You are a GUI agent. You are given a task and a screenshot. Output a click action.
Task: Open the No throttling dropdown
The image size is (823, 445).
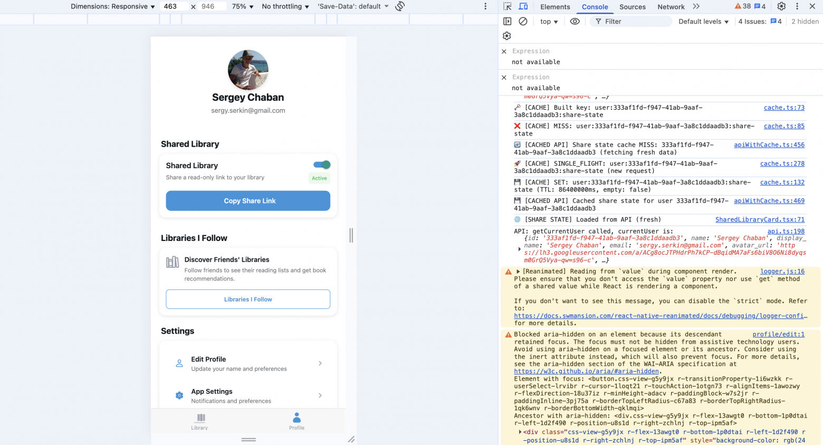(285, 6)
